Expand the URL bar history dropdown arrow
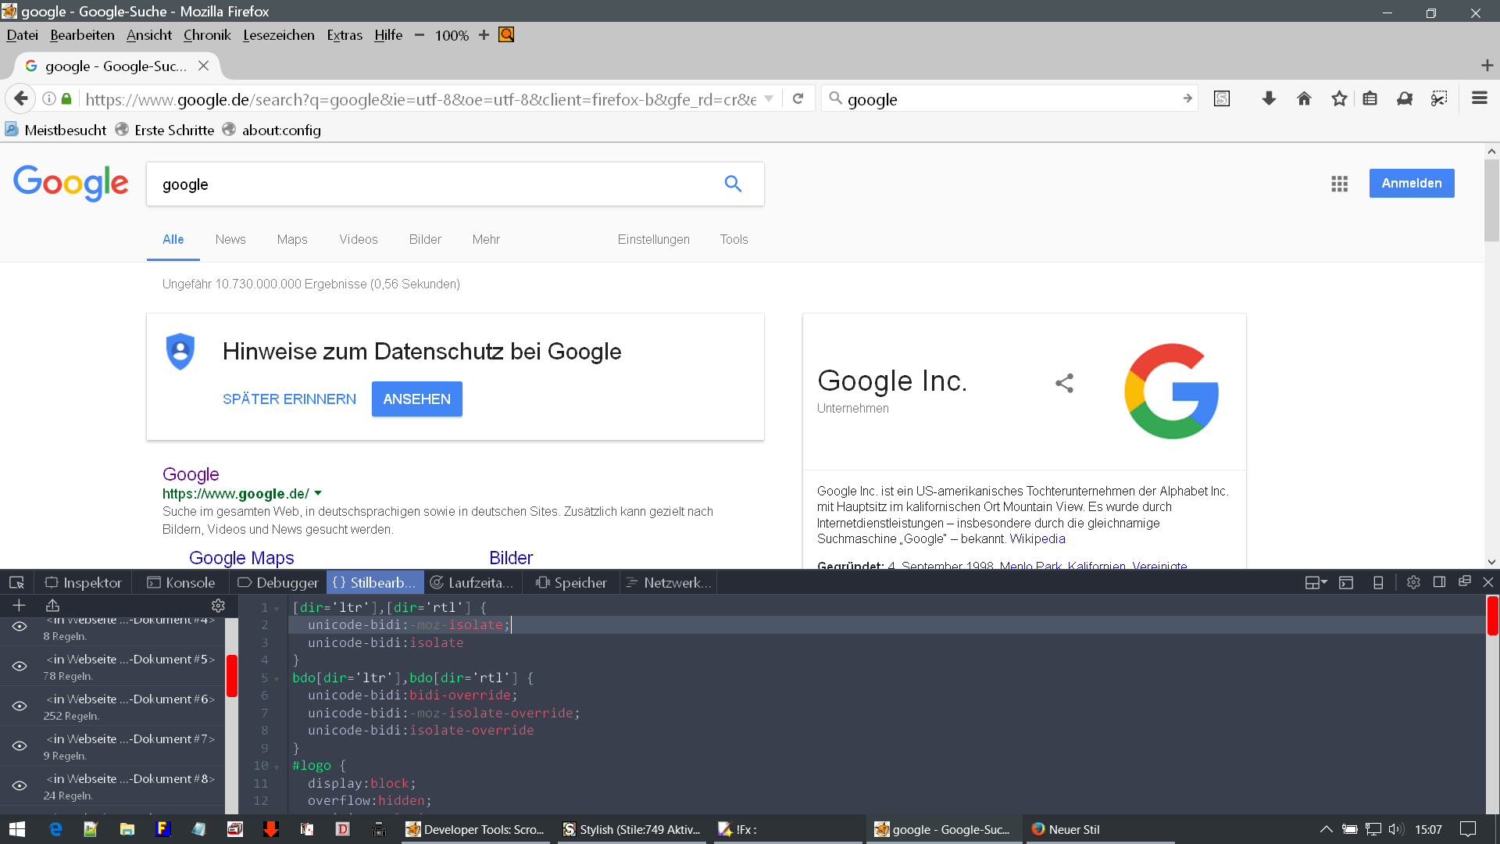1500x844 pixels. [x=769, y=99]
